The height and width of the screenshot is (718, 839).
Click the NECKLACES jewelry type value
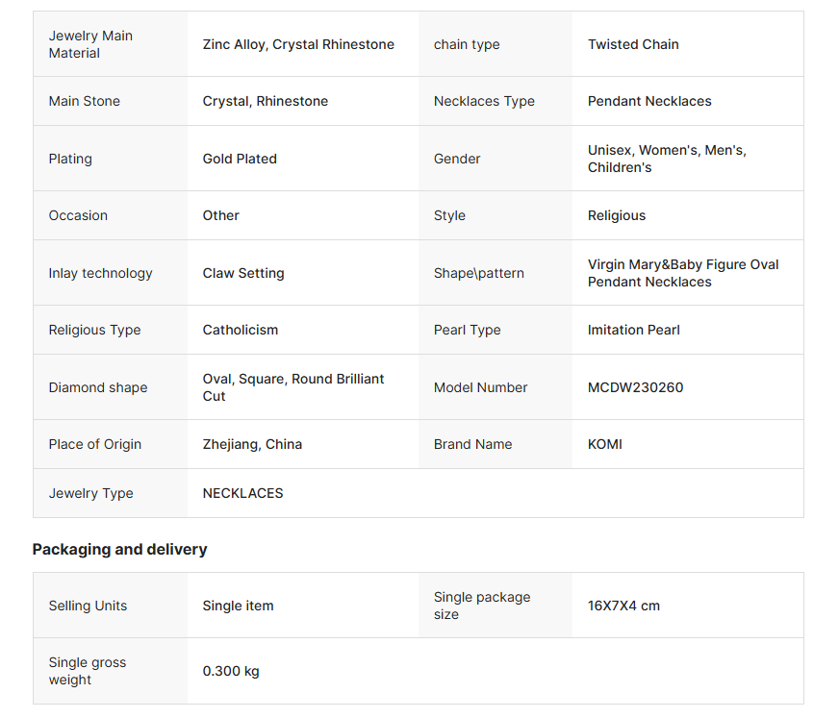pos(242,493)
